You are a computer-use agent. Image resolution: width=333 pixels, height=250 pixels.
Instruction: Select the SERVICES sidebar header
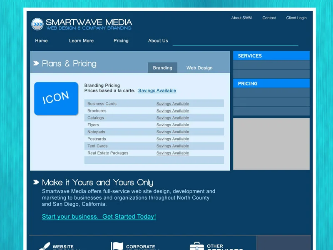pos(271,56)
